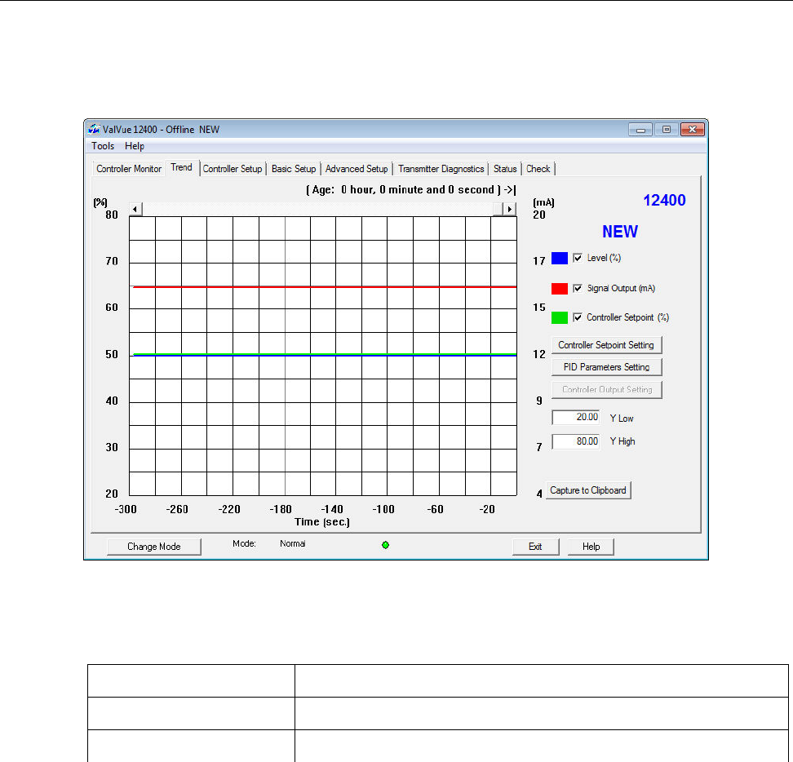Click the red Signal Output trend line
This screenshot has width=793, height=762.
(325, 286)
